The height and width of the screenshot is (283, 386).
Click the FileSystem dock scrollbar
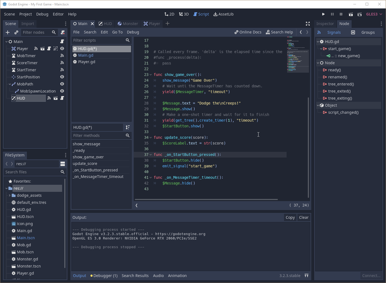click(65, 223)
